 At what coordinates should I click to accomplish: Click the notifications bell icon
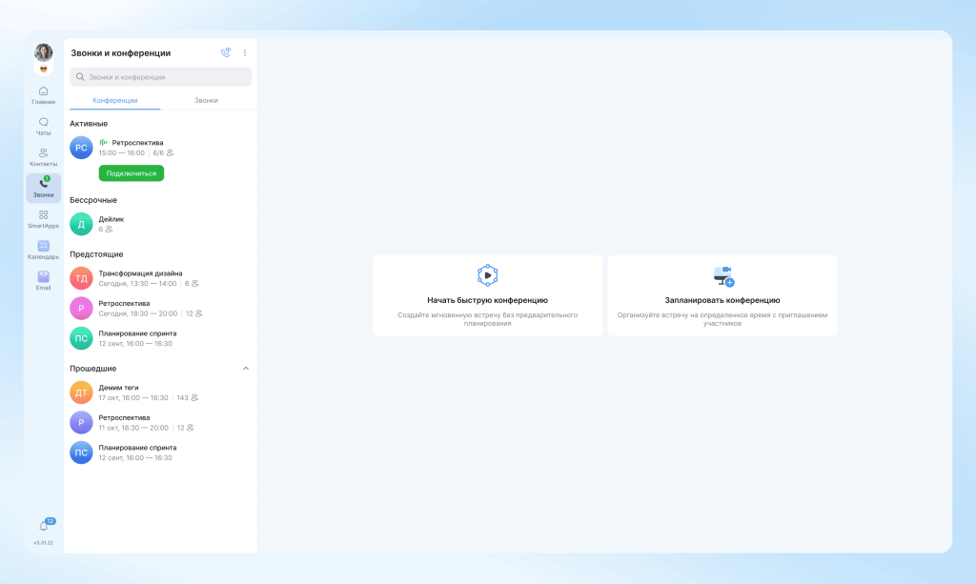click(x=44, y=526)
